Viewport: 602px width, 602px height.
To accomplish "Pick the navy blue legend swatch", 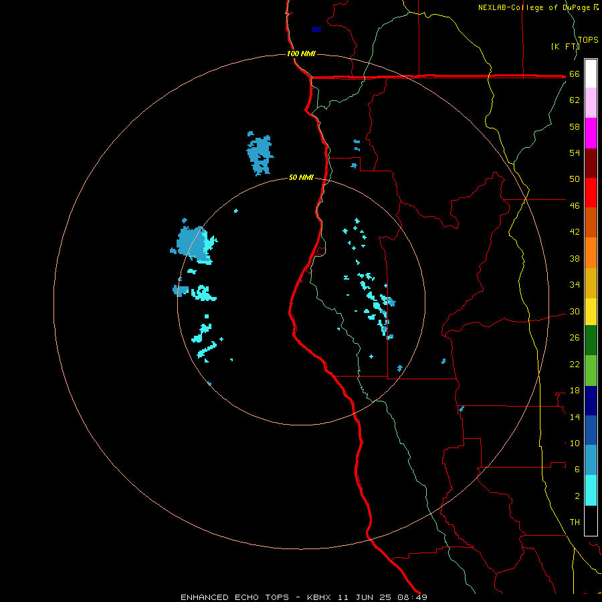I will point(591,401).
